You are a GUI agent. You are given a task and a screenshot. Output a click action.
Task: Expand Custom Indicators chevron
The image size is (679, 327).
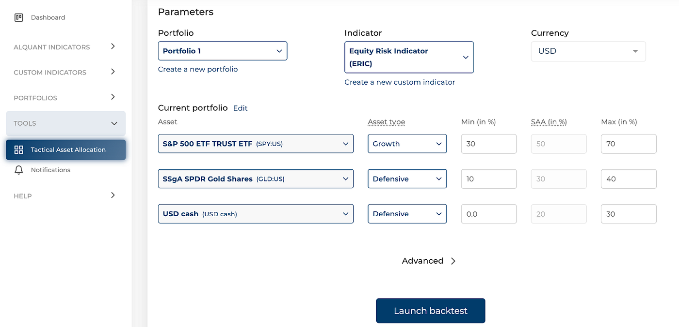click(x=113, y=72)
